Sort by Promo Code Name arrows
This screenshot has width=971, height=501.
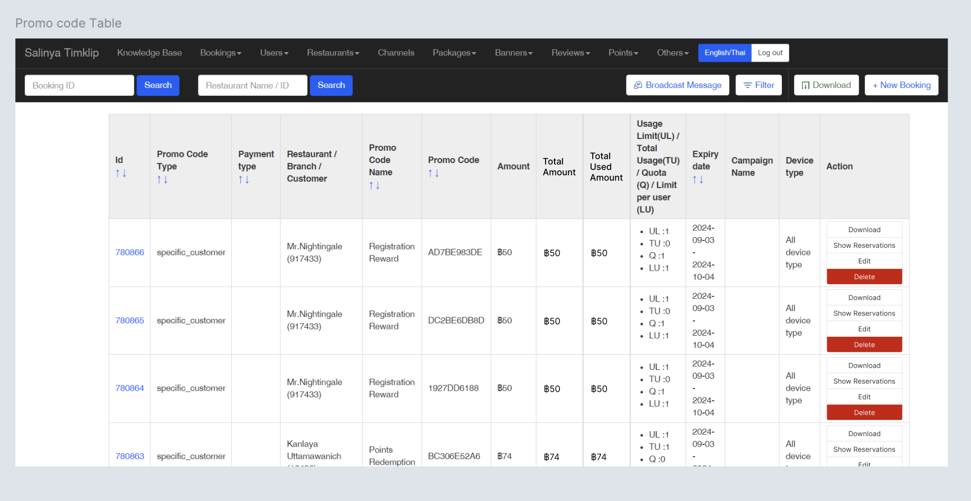pyautogui.click(x=374, y=185)
